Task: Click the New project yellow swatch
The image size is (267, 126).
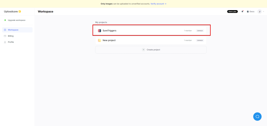Action: (99, 40)
